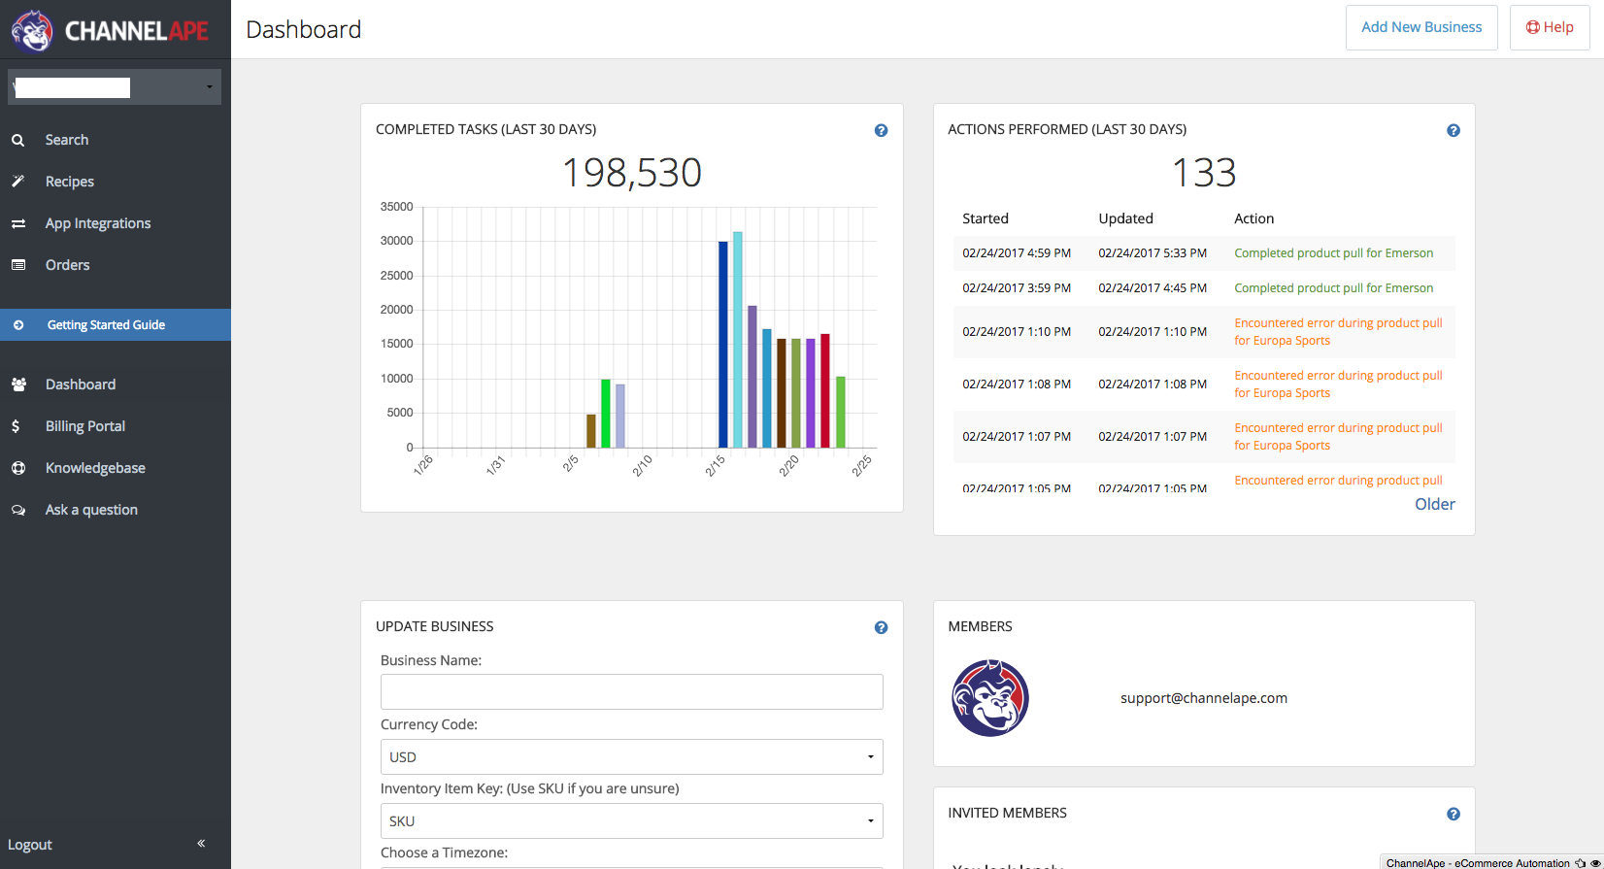Open help for Actions Performed panel

1453,130
